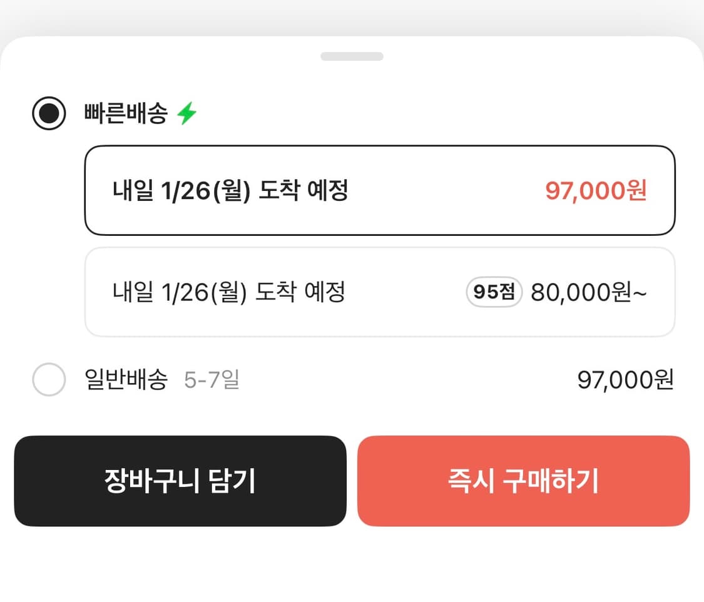This screenshot has height=602, width=704.
Task: Click the red 97,000원 price text
Action: [595, 191]
